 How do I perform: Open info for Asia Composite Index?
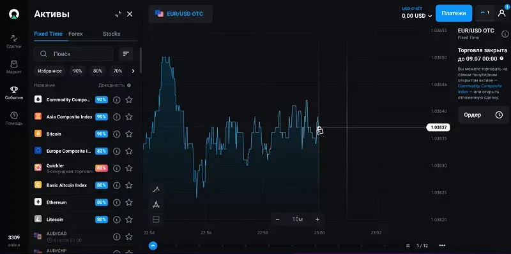click(x=117, y=116)
